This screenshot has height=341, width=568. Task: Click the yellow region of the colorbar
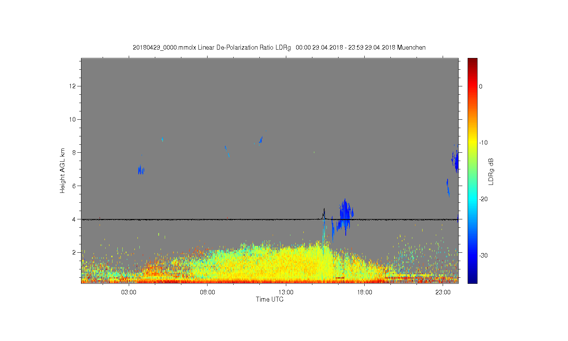(x=473, y=143)
